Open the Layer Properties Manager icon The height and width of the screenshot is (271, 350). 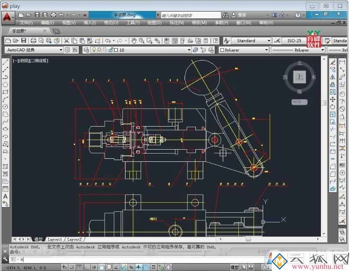86,50
